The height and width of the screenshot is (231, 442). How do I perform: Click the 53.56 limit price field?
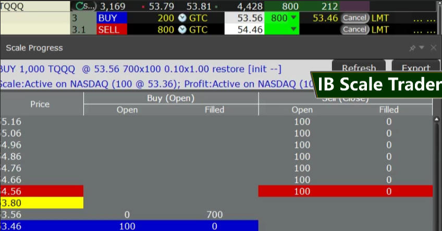pyautogui.click(x=244, y=18)
